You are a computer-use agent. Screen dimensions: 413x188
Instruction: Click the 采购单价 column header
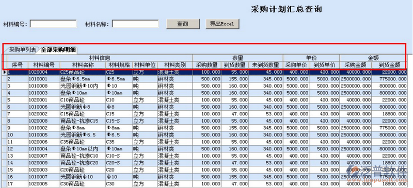pyautogui.click(x=296, y=65)
